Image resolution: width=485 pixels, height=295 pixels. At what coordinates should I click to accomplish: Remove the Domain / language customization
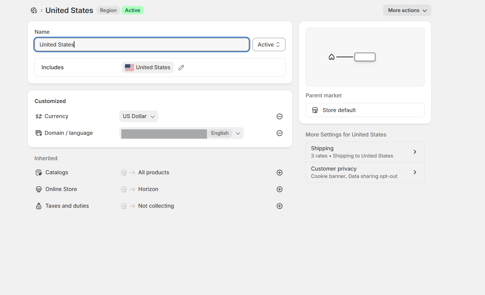[x=280, y=133]
